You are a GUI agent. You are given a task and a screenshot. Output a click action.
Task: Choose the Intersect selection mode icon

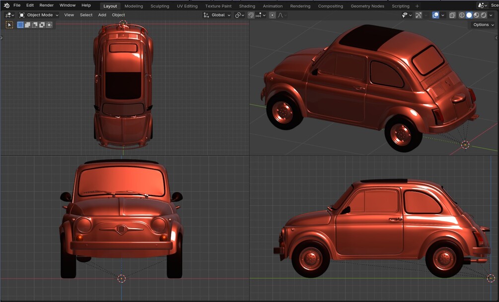pos(49,25)
